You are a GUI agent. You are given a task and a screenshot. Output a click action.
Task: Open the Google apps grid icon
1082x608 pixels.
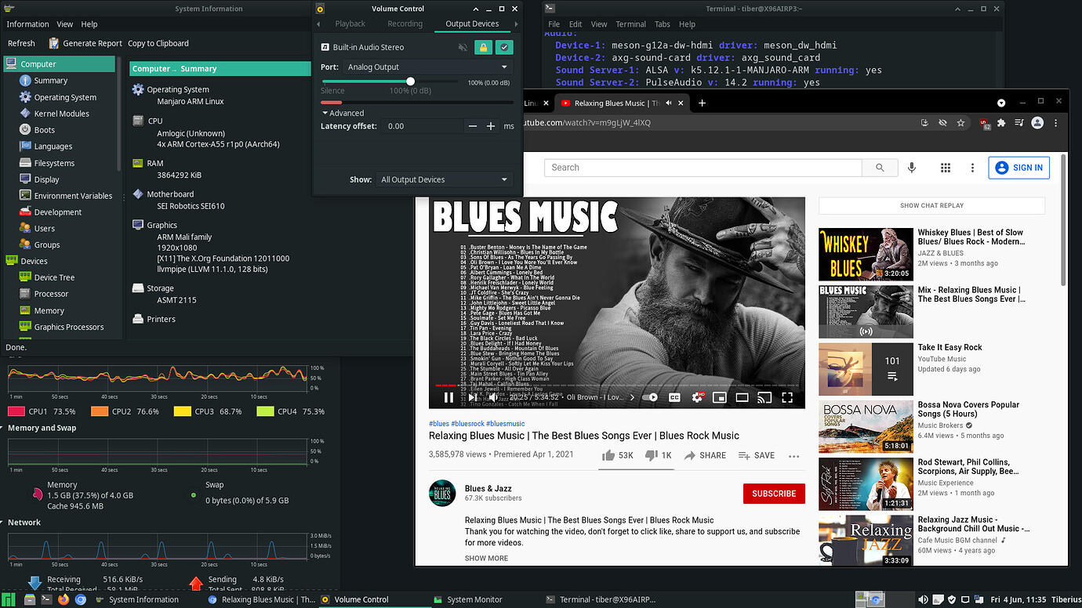946,167
